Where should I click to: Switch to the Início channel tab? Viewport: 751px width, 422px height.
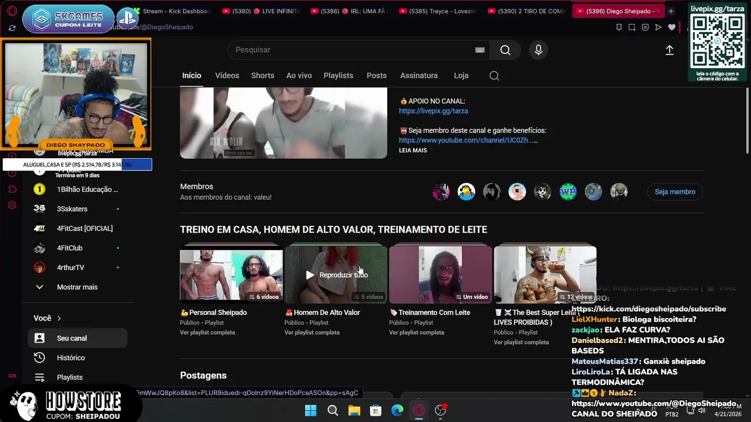pos(192,76)
